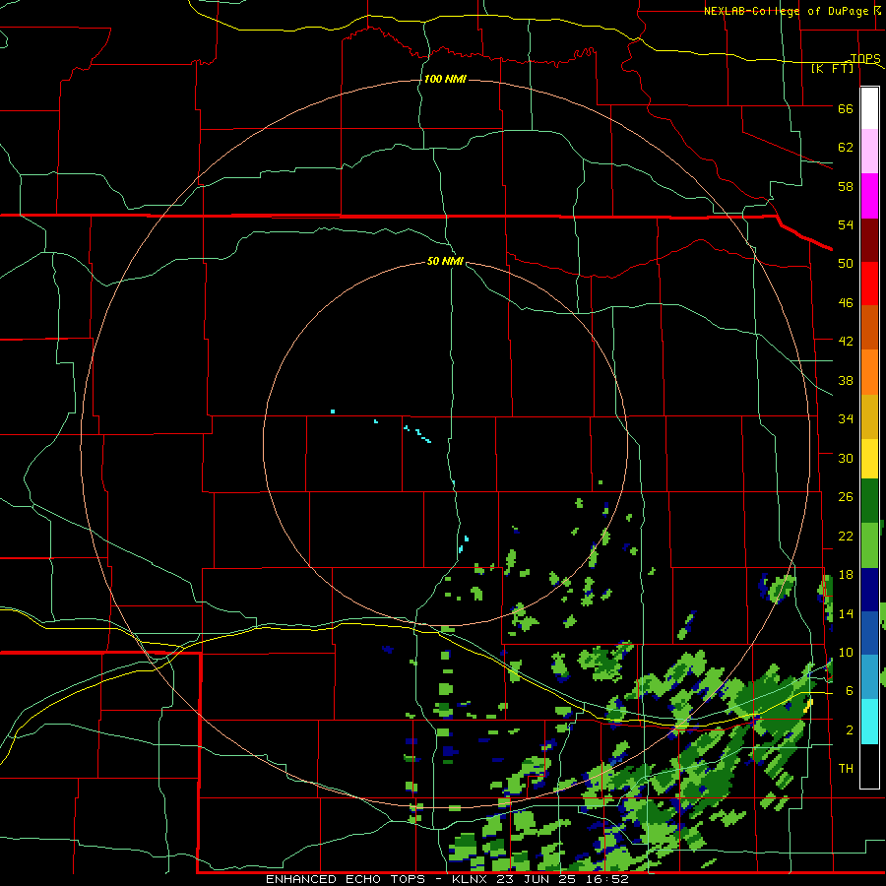Click the 23 JUN 25 date stamp
886x886 pixels.
pyautogui.click(x=537, y=879)
